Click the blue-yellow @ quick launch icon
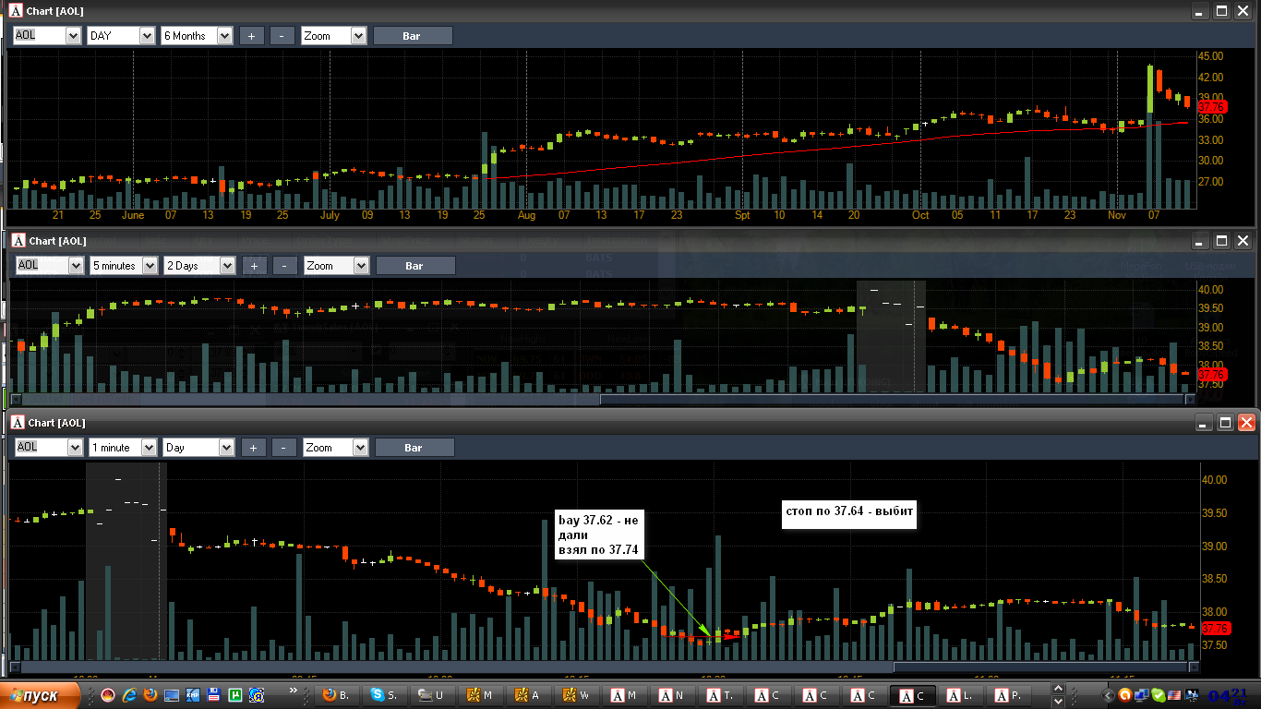The width and height of the screenshot is (1261, 709). (257, 695)
